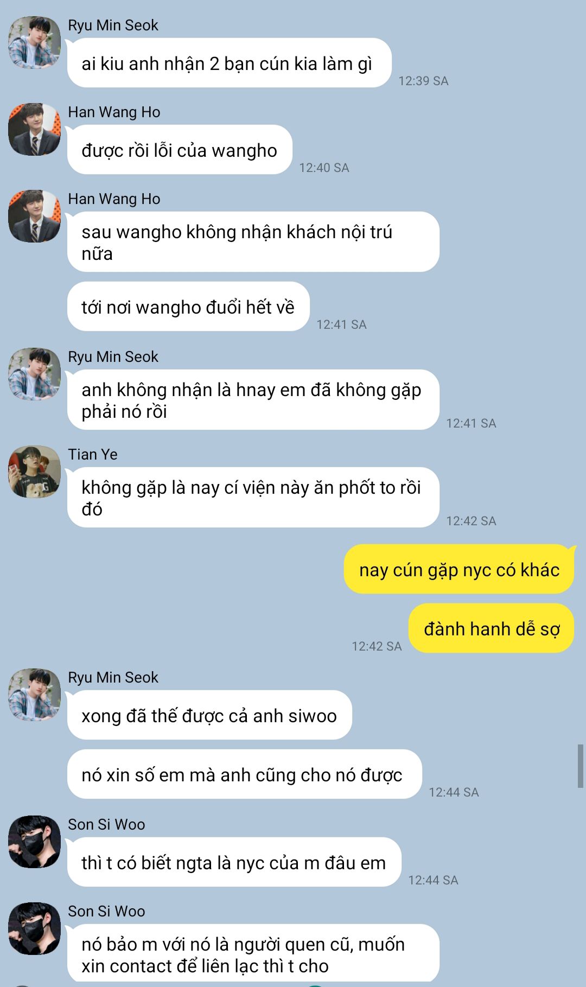
Task: Tap Han Wang Ho's first profile picture
Action: click(x=34, y=129)
